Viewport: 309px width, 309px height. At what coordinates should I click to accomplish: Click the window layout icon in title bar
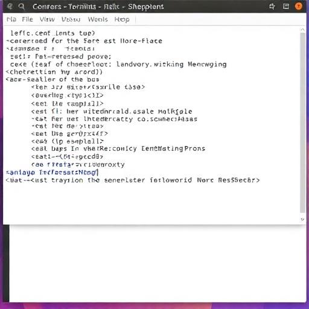pyautogui.click(x=286, y=7)
